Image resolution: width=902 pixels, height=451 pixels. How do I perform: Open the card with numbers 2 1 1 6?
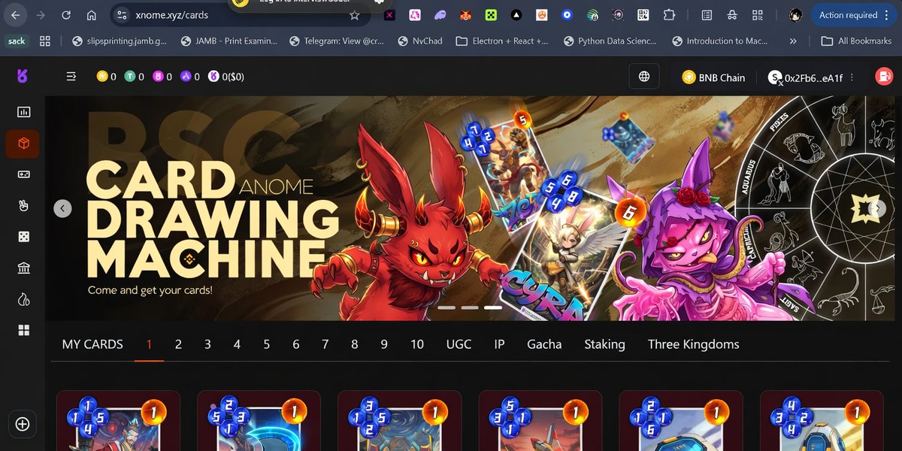(681, 421)
